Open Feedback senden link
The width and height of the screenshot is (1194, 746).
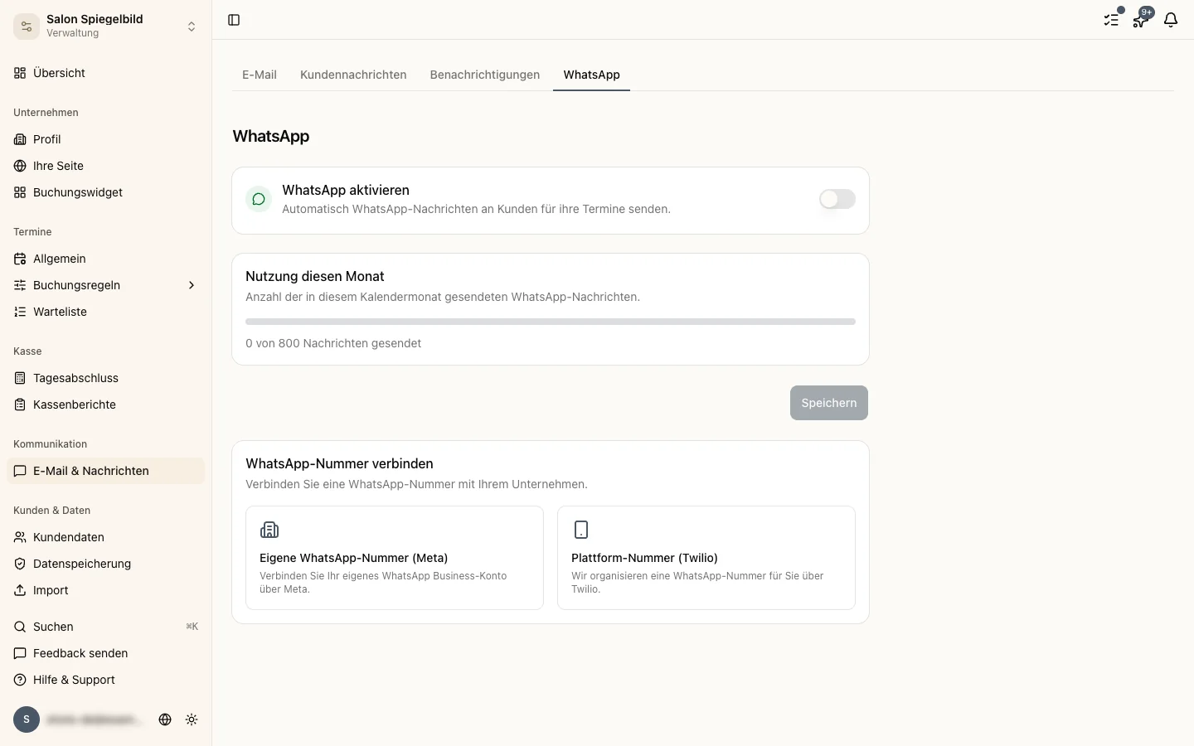point(106,653)
